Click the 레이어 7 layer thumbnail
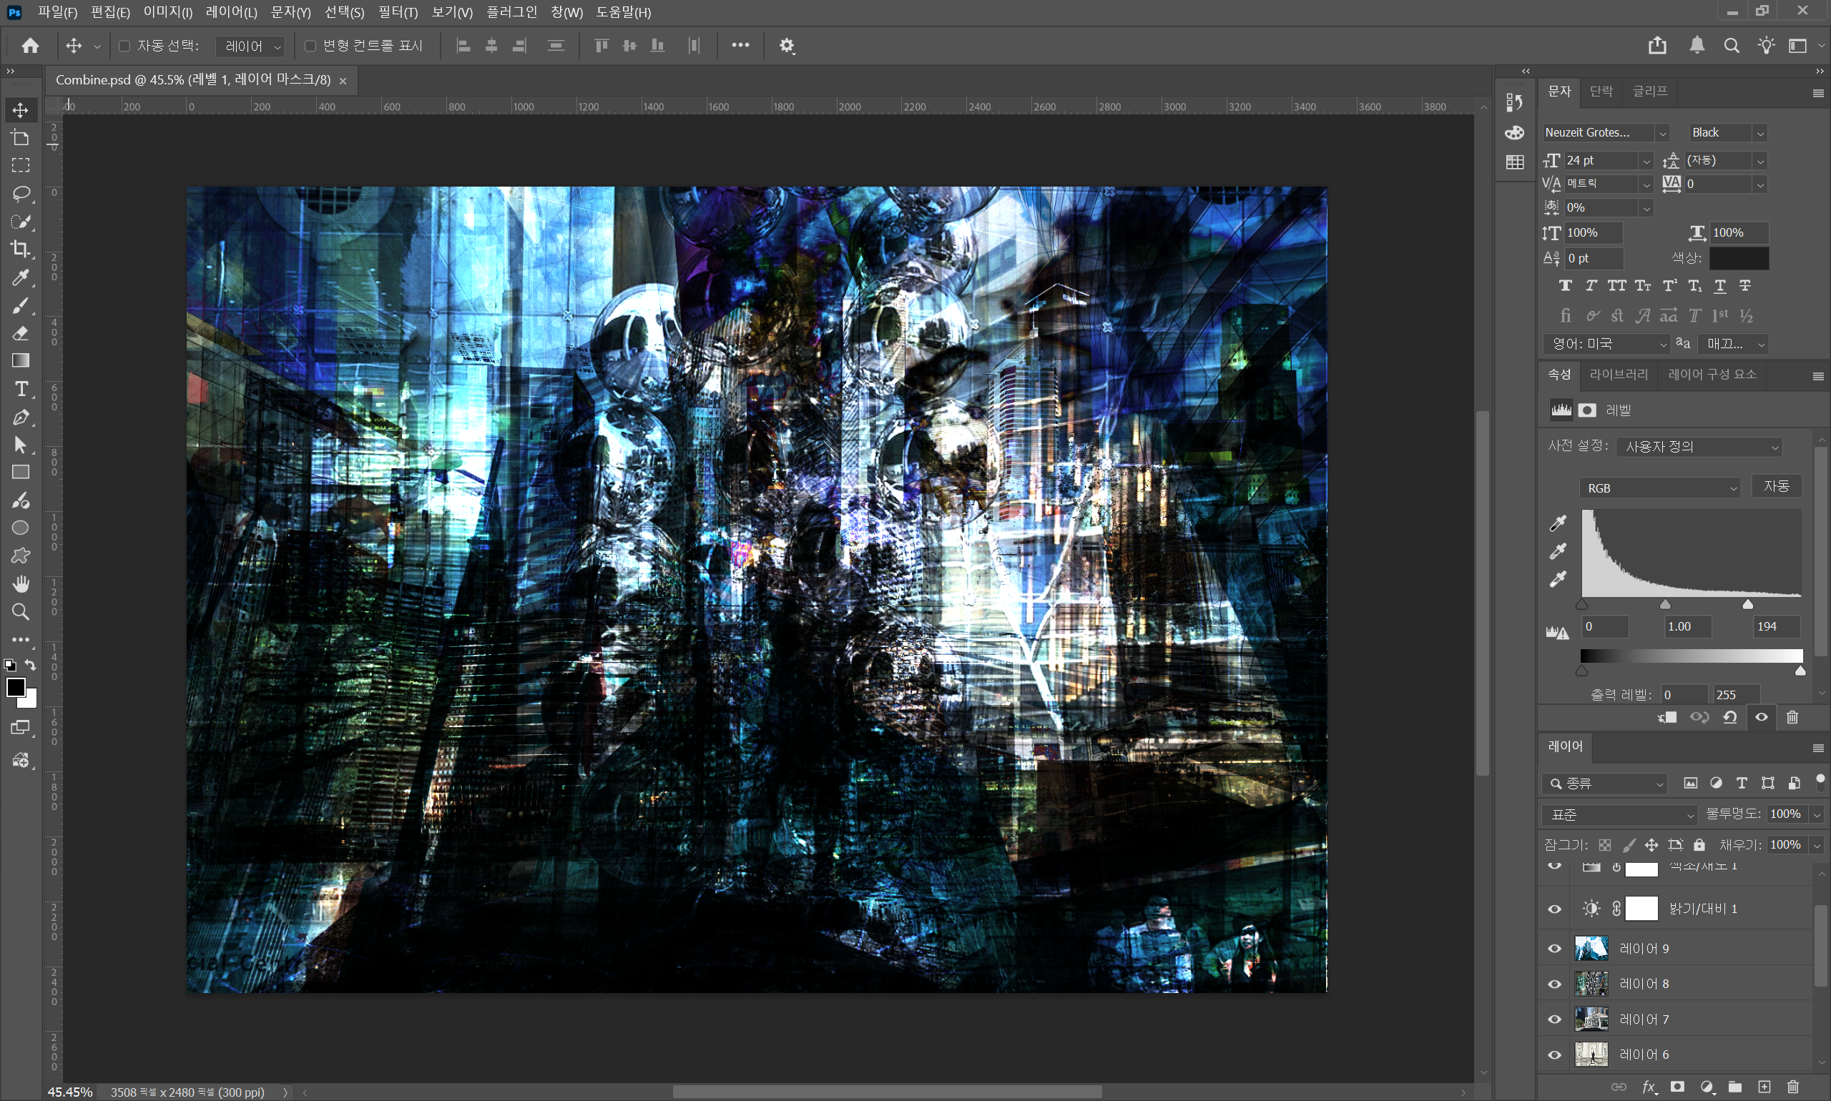Image resolution: width=1831 pixels, height=1101 pixels. point(1591,1019)
